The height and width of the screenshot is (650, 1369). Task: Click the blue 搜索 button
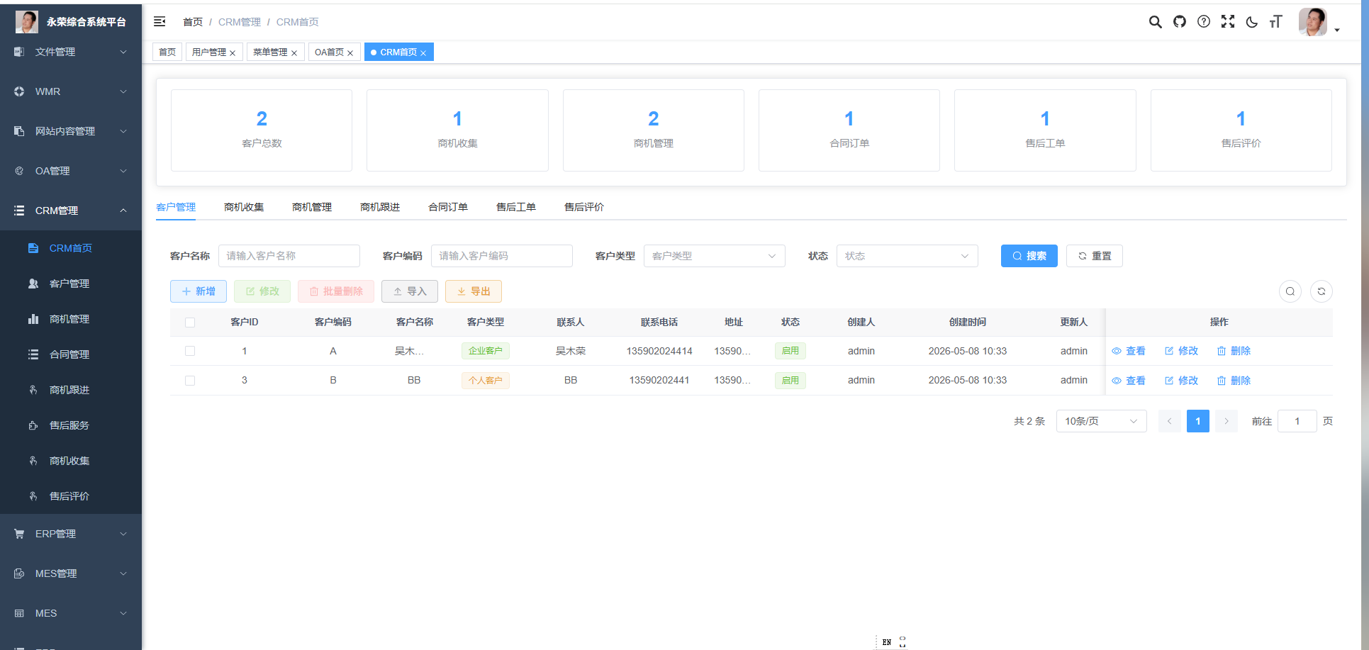coord(1029,256)
